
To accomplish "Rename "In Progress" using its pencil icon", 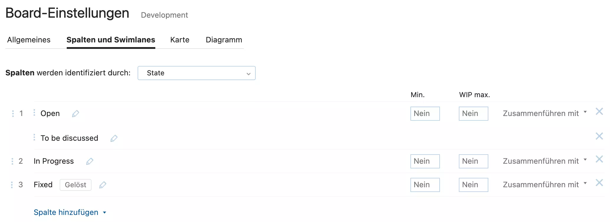I will click(x=90, y=161).
